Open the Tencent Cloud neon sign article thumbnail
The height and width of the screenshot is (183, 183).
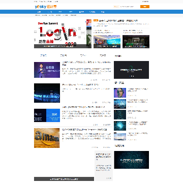click(x=47, y=93)
